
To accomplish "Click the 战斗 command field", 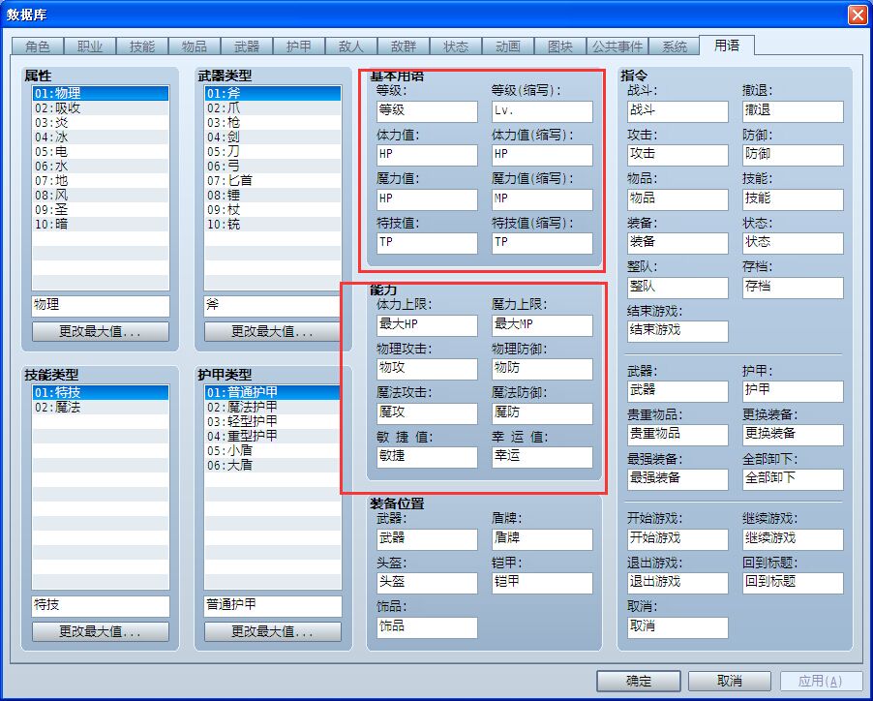I will point(677,111).
